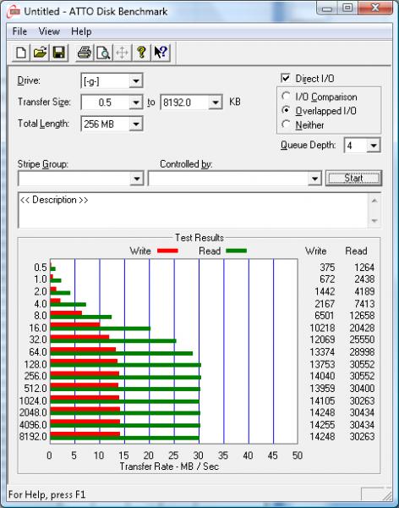Activate the context help arrow-question icon
This screenshot has height=508, width=399.
(x=161, y=52)
